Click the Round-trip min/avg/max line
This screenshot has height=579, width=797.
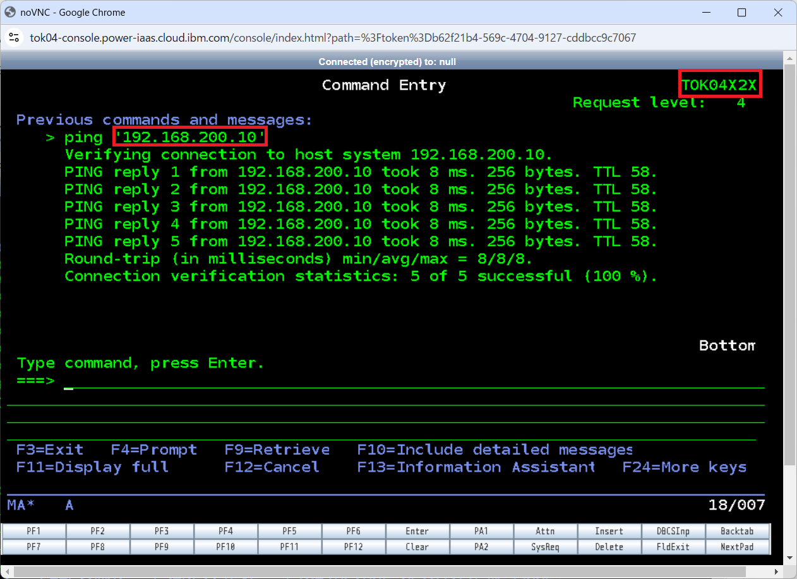click(299, 259)
